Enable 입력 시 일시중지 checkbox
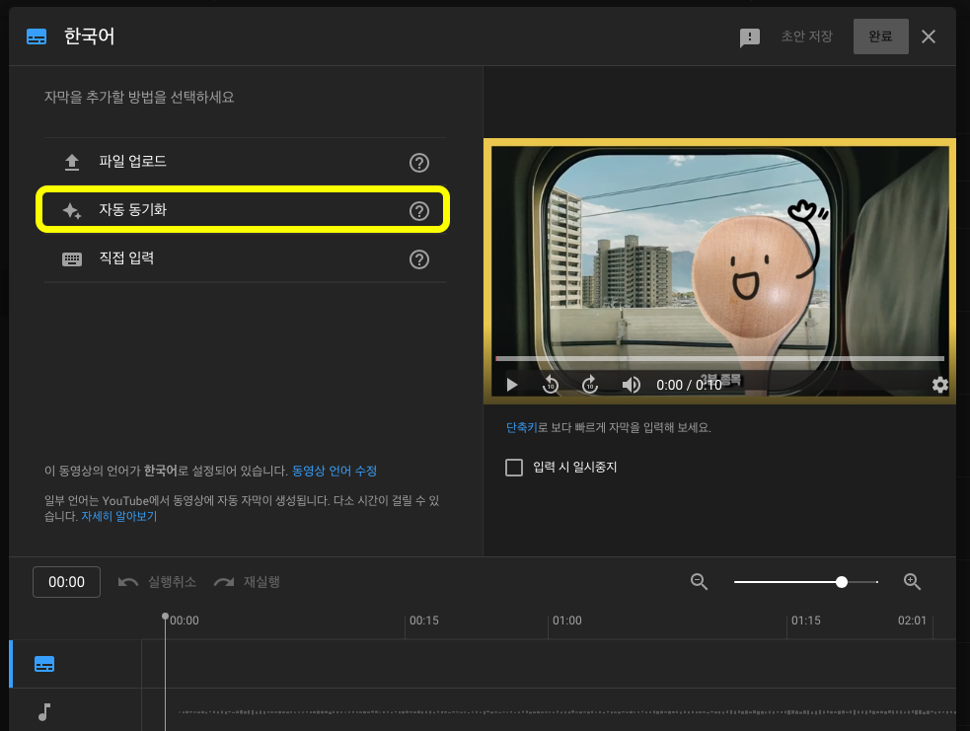 [514, 467]
